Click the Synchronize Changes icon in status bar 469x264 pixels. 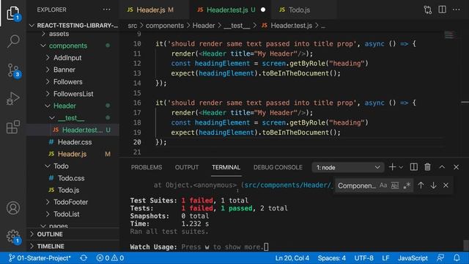[84, 257]
